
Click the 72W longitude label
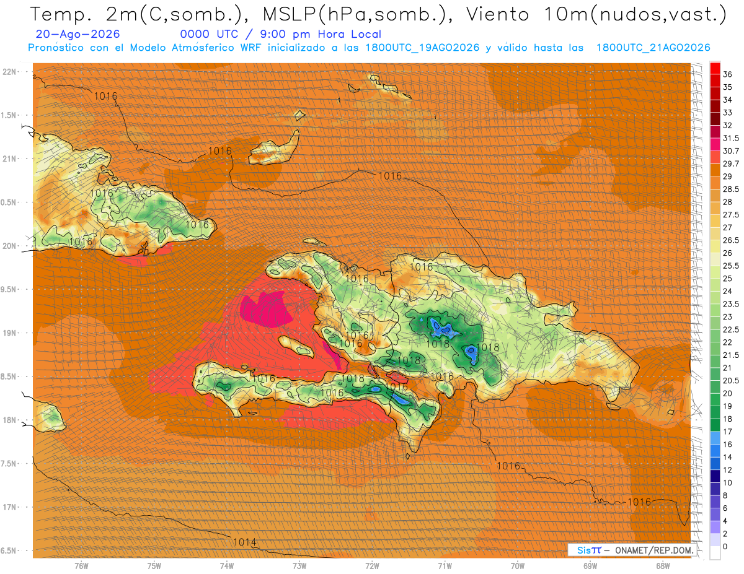[372, 565]
